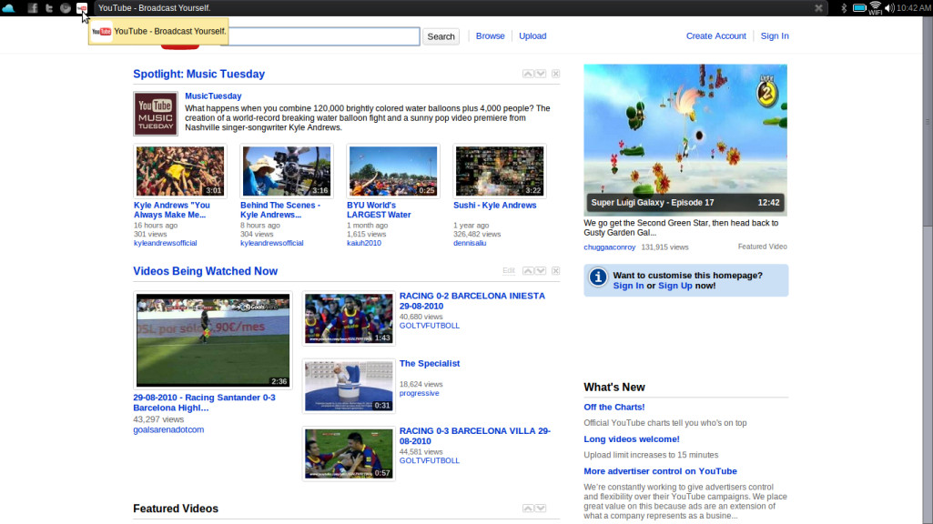Open 'Behind The Scenes - Kyle Andrews...' title

tap(280, 210)
